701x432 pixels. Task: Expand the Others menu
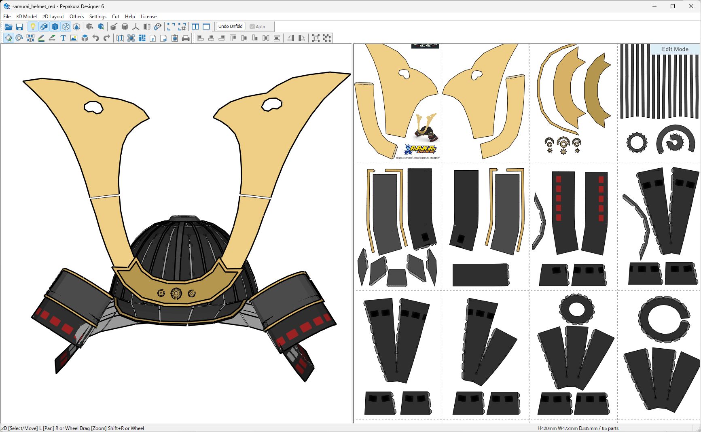point(76,17)
